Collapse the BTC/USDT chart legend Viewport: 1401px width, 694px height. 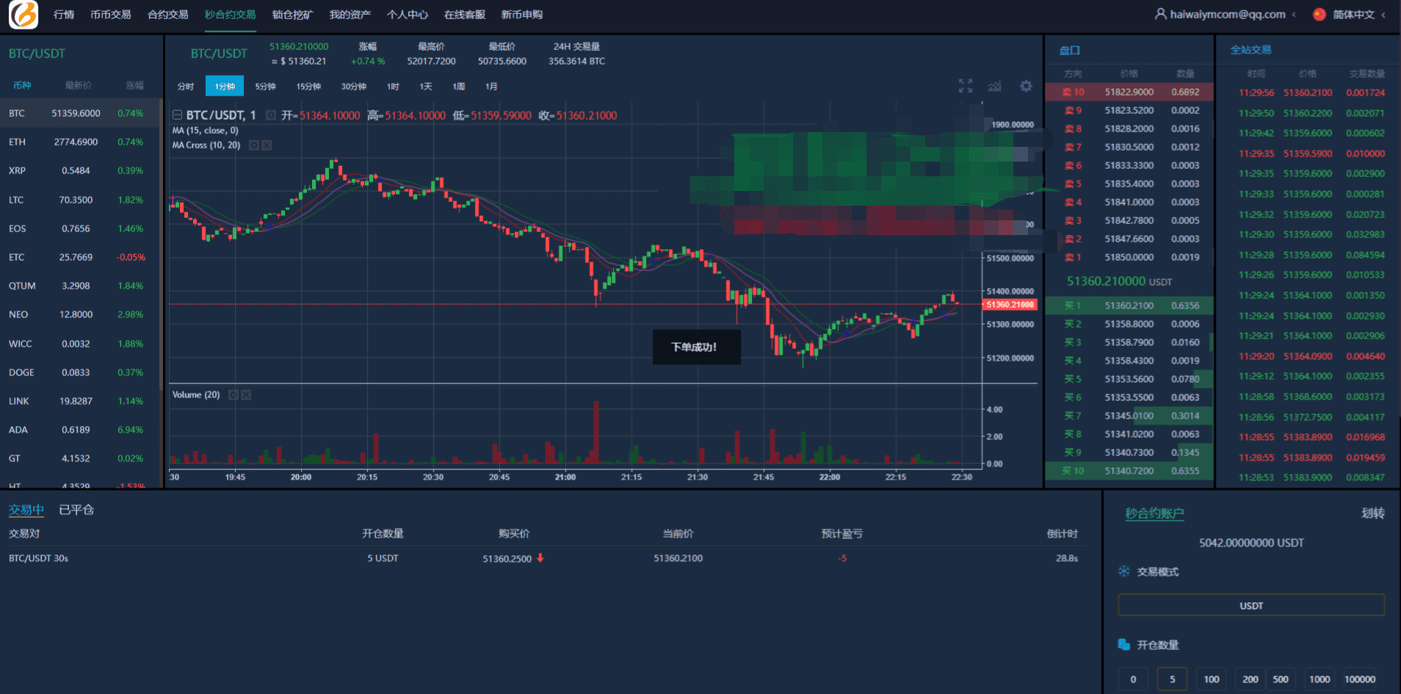point(177,115)
